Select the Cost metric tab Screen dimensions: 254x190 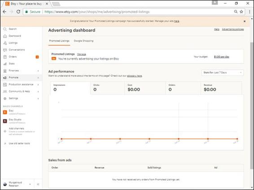coord(145,88)
